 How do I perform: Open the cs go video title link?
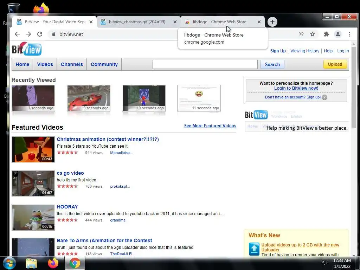[70, 173]
